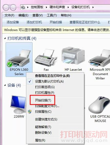Select the Microsoft XPS Document Writer icon
Screen dimensions: 110x145
tap(99, 58)
